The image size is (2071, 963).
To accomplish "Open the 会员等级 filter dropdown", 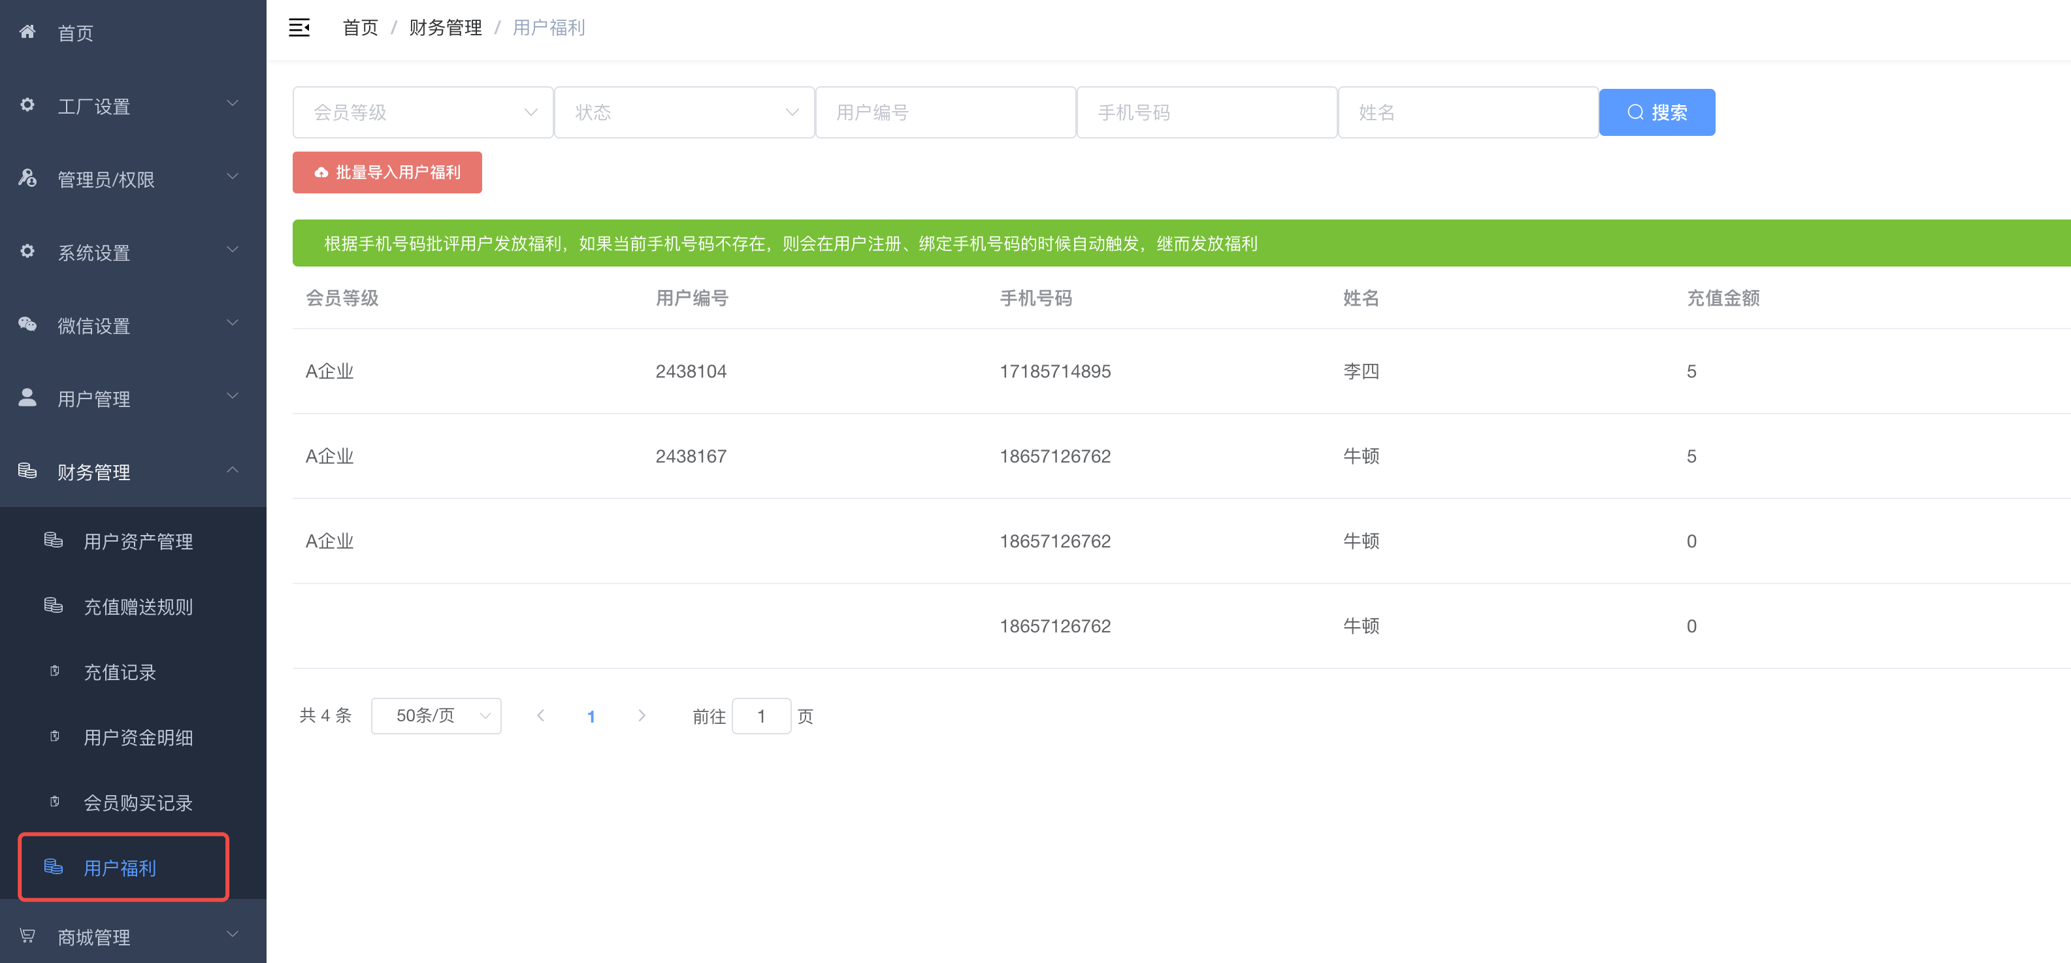I will (422, 112).
